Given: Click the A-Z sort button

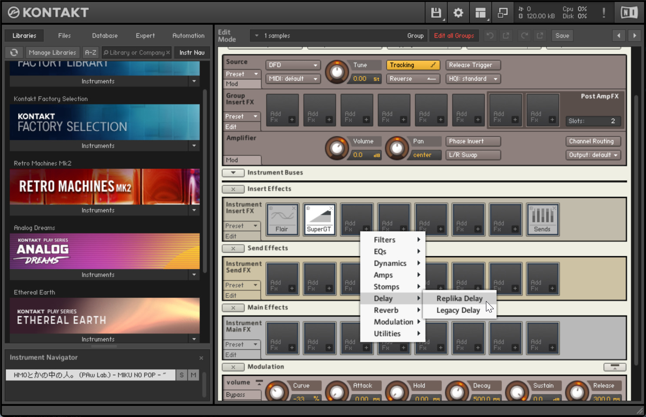Looking at the screenshot, I should tap(90, 53).
